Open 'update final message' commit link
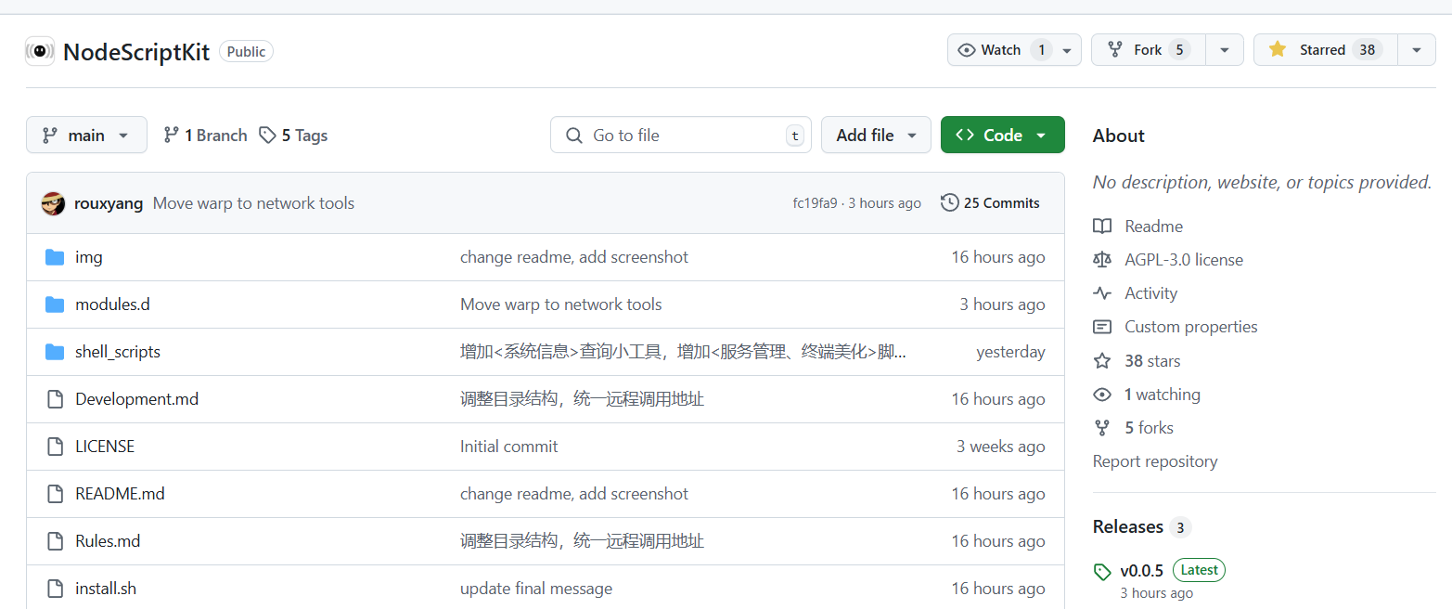 click(536, 589)
